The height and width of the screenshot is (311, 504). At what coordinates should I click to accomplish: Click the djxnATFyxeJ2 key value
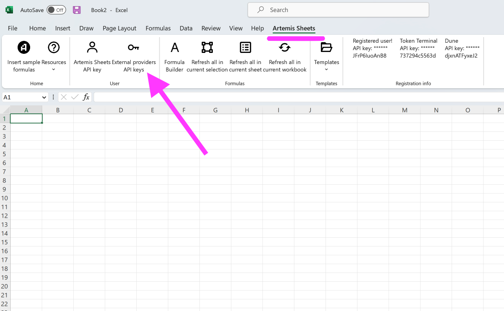click(x=461, y=56)
